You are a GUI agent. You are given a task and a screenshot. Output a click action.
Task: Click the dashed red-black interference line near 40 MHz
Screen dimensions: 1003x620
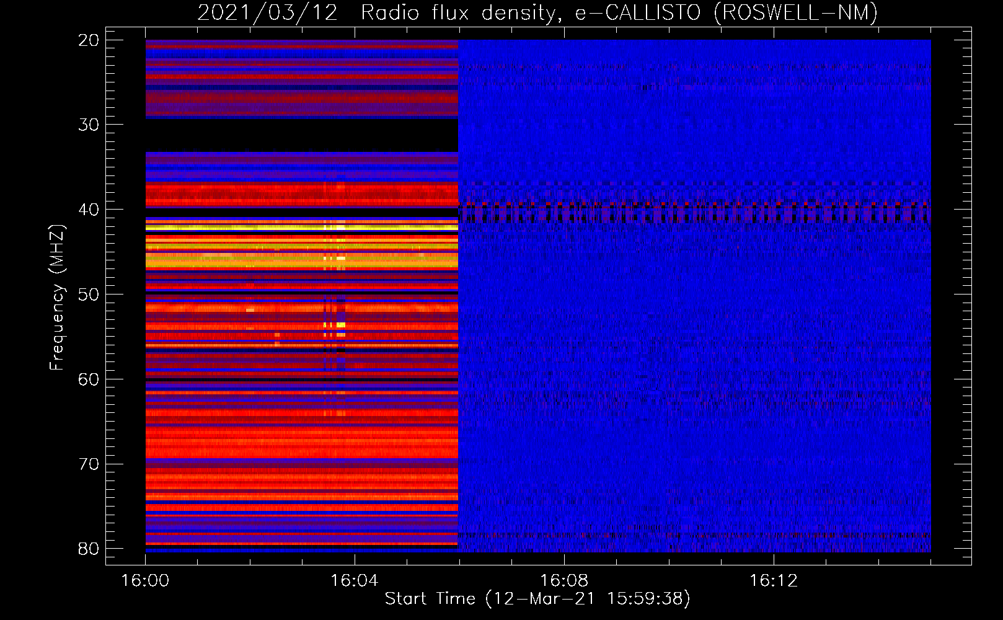[x=694, y=212]
